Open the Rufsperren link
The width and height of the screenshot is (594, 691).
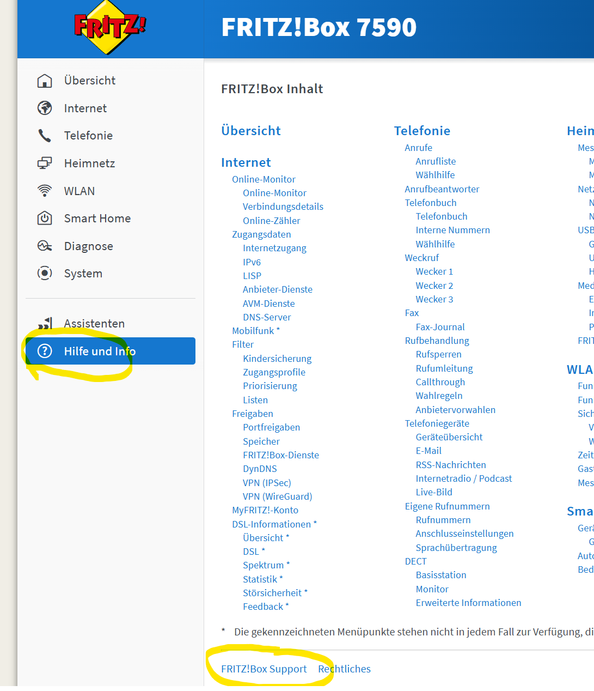tap(439, 354)
